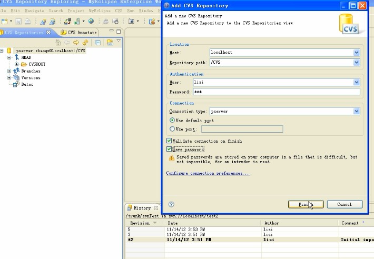The image size is (374, 259).
Task: Click into the Password field
Action: 277,92
